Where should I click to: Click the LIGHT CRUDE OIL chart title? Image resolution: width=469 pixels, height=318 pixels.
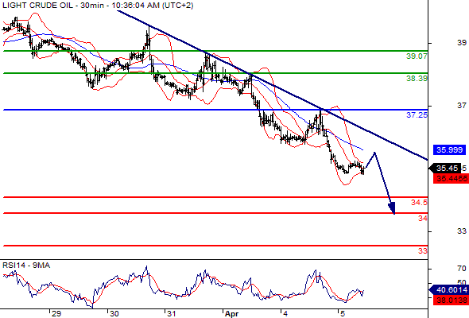coord(98,6)
